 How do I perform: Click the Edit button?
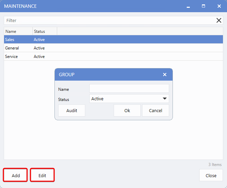(42, 175)
